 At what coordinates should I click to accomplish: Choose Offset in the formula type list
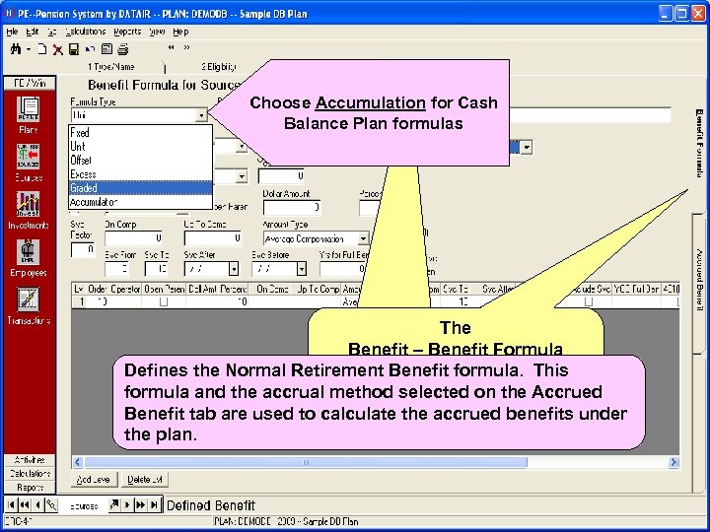[x=140, y=161]
